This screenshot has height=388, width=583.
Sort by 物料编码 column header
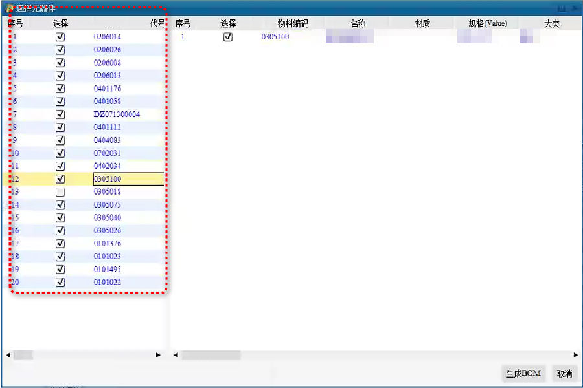293,23
